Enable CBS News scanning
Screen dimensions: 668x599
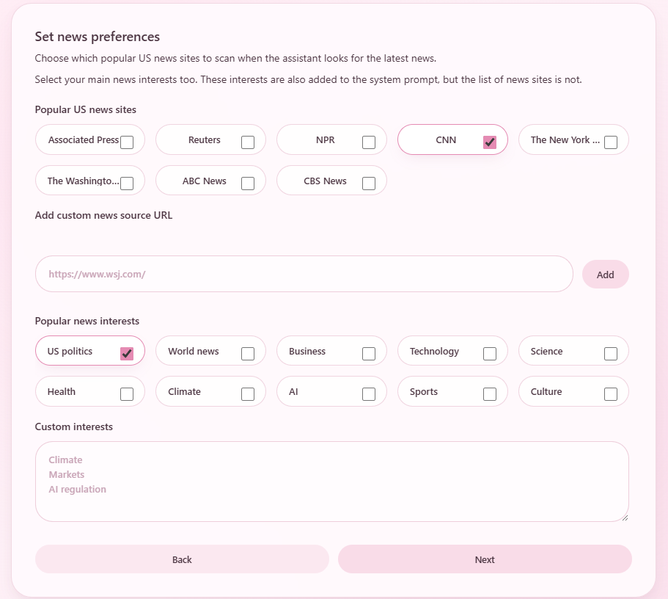pos(368,183)
